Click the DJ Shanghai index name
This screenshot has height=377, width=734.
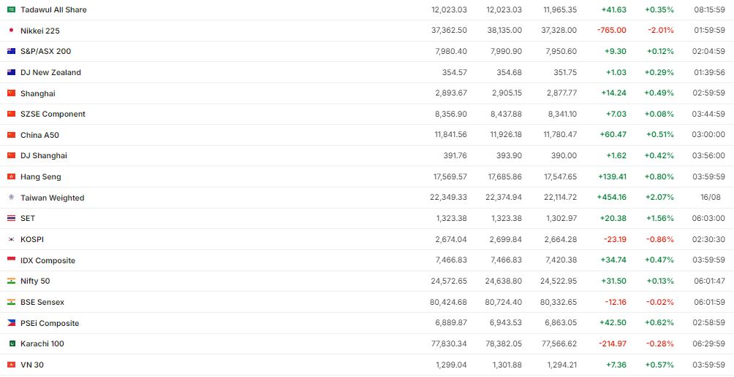pyautogui.click(x=43, y=155)
